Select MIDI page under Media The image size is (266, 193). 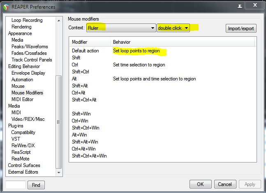pyautogui.click(x=16, y=113)
